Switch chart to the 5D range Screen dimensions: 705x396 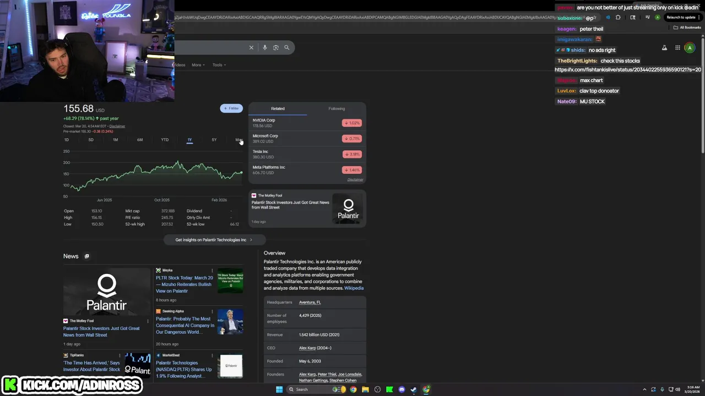91,140
